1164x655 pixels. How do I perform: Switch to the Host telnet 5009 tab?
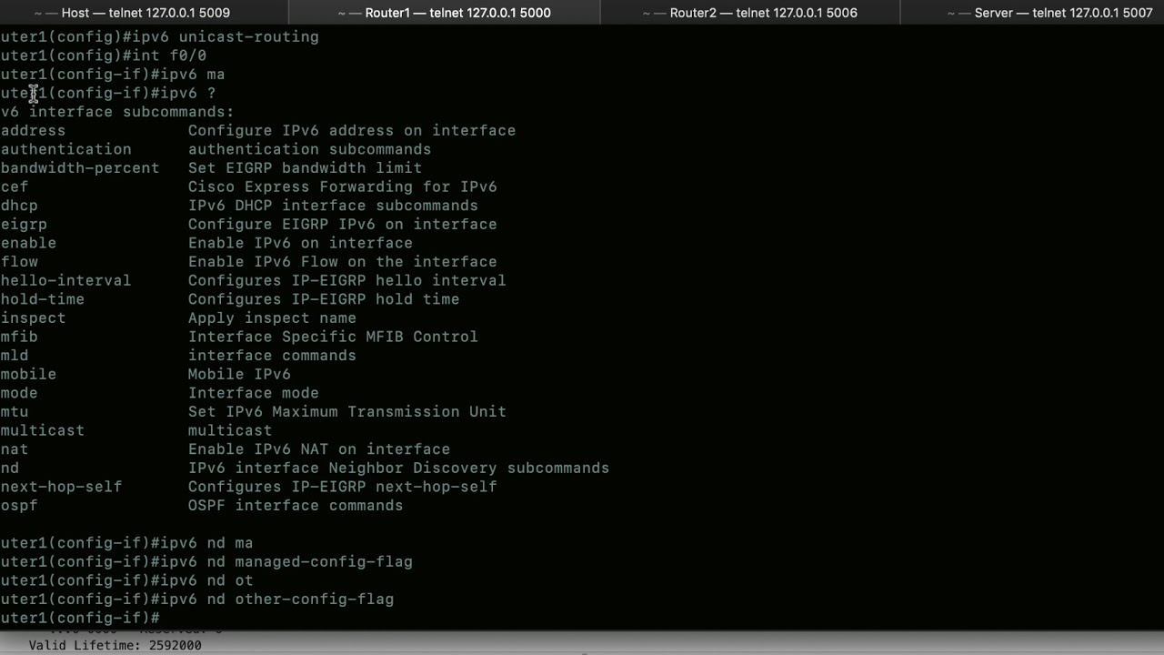(x=144, y=13)
